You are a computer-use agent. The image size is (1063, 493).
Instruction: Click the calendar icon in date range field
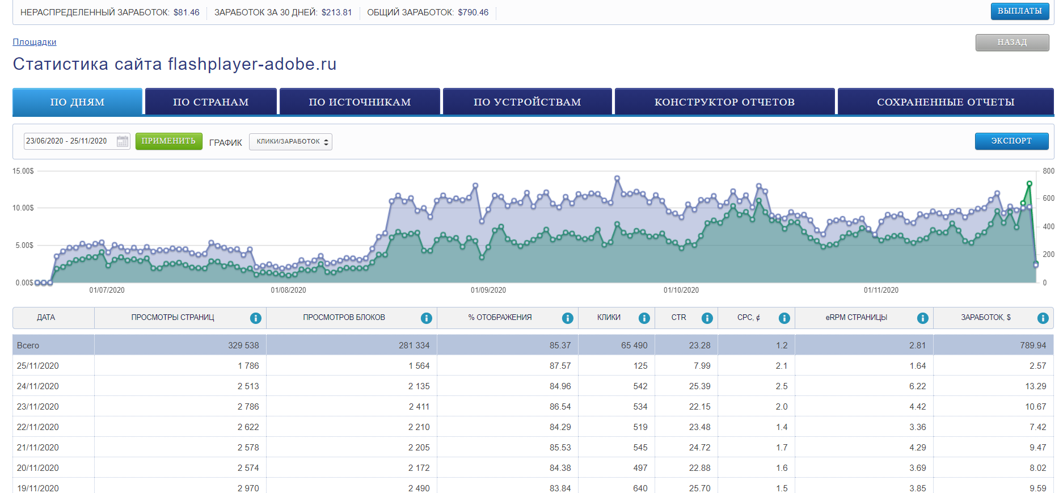(x=122, y=141)
